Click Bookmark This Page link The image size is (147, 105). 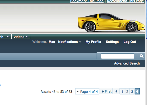pyautogui.click(x=87, y=1)
